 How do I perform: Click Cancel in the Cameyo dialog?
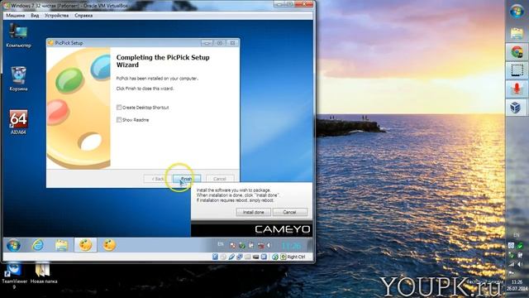click(290, 212)
